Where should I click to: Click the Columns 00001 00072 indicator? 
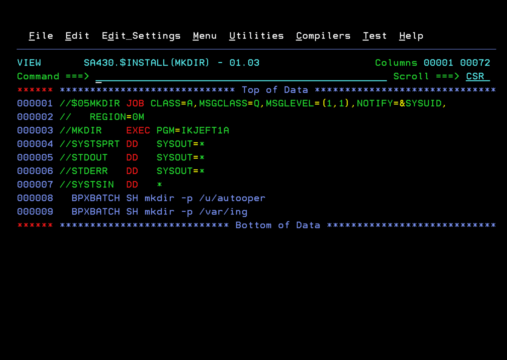coord(432,63)
